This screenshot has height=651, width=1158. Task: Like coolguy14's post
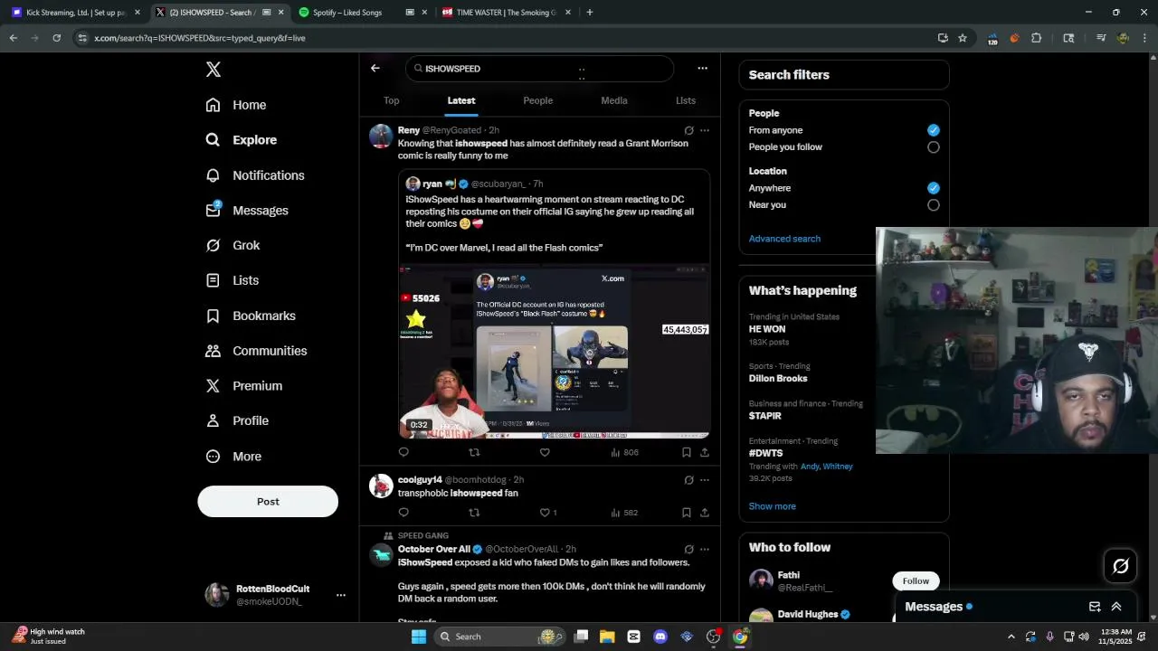[x=545, y=513]
